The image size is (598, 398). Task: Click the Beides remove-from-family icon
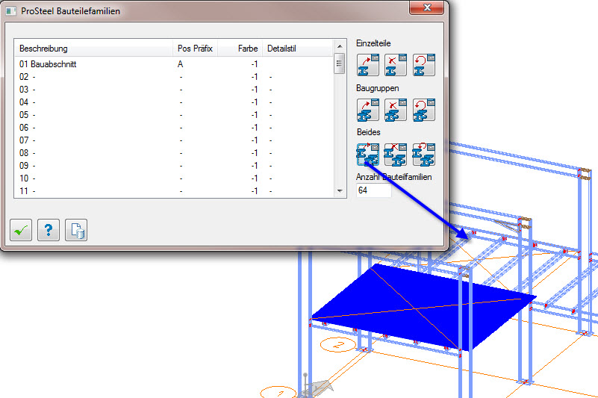[396, 155]
